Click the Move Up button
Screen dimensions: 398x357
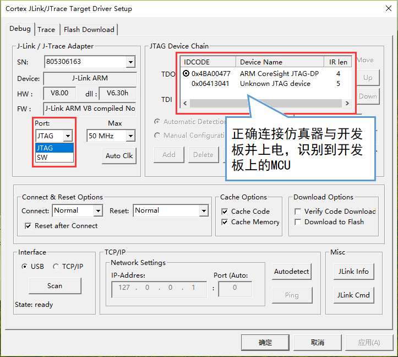point(368,78)
